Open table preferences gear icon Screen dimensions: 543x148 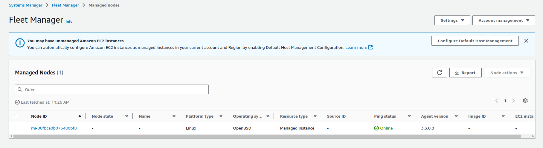point(525,101)
